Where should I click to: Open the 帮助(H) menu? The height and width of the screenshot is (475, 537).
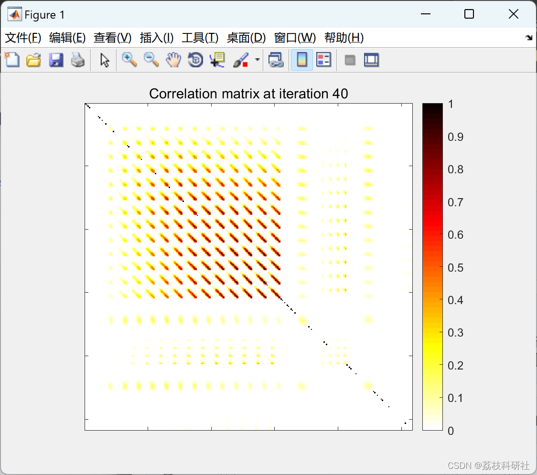point(344,38)
